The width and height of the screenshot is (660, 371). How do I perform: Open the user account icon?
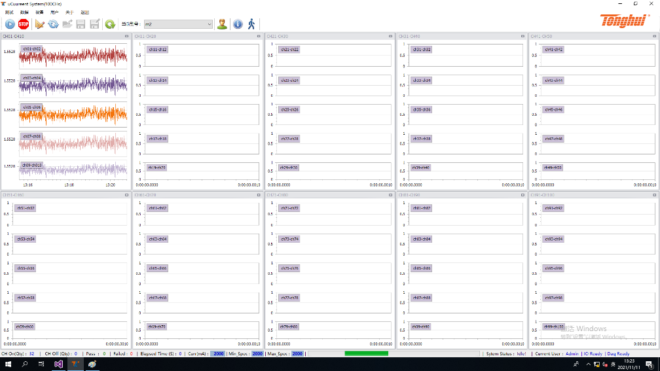pos(222,24)
